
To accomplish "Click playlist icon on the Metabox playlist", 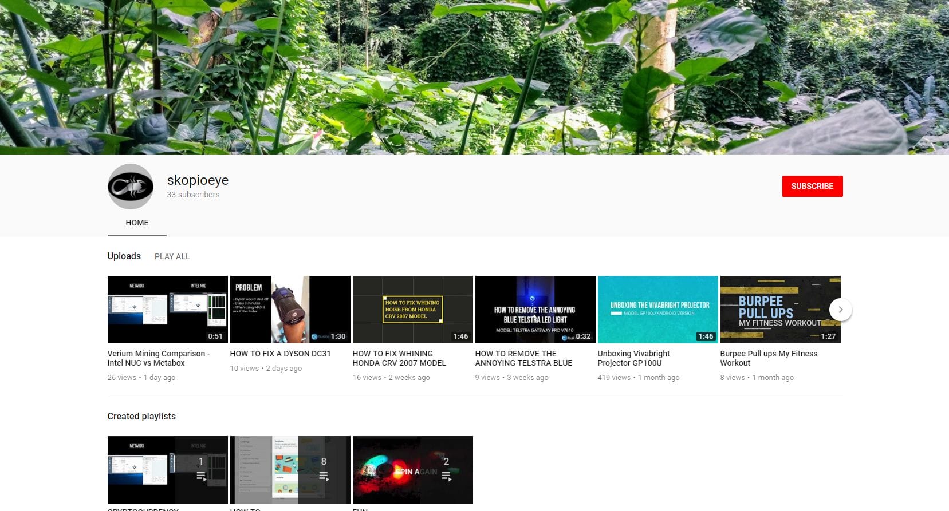I will [x=201, y=476].
